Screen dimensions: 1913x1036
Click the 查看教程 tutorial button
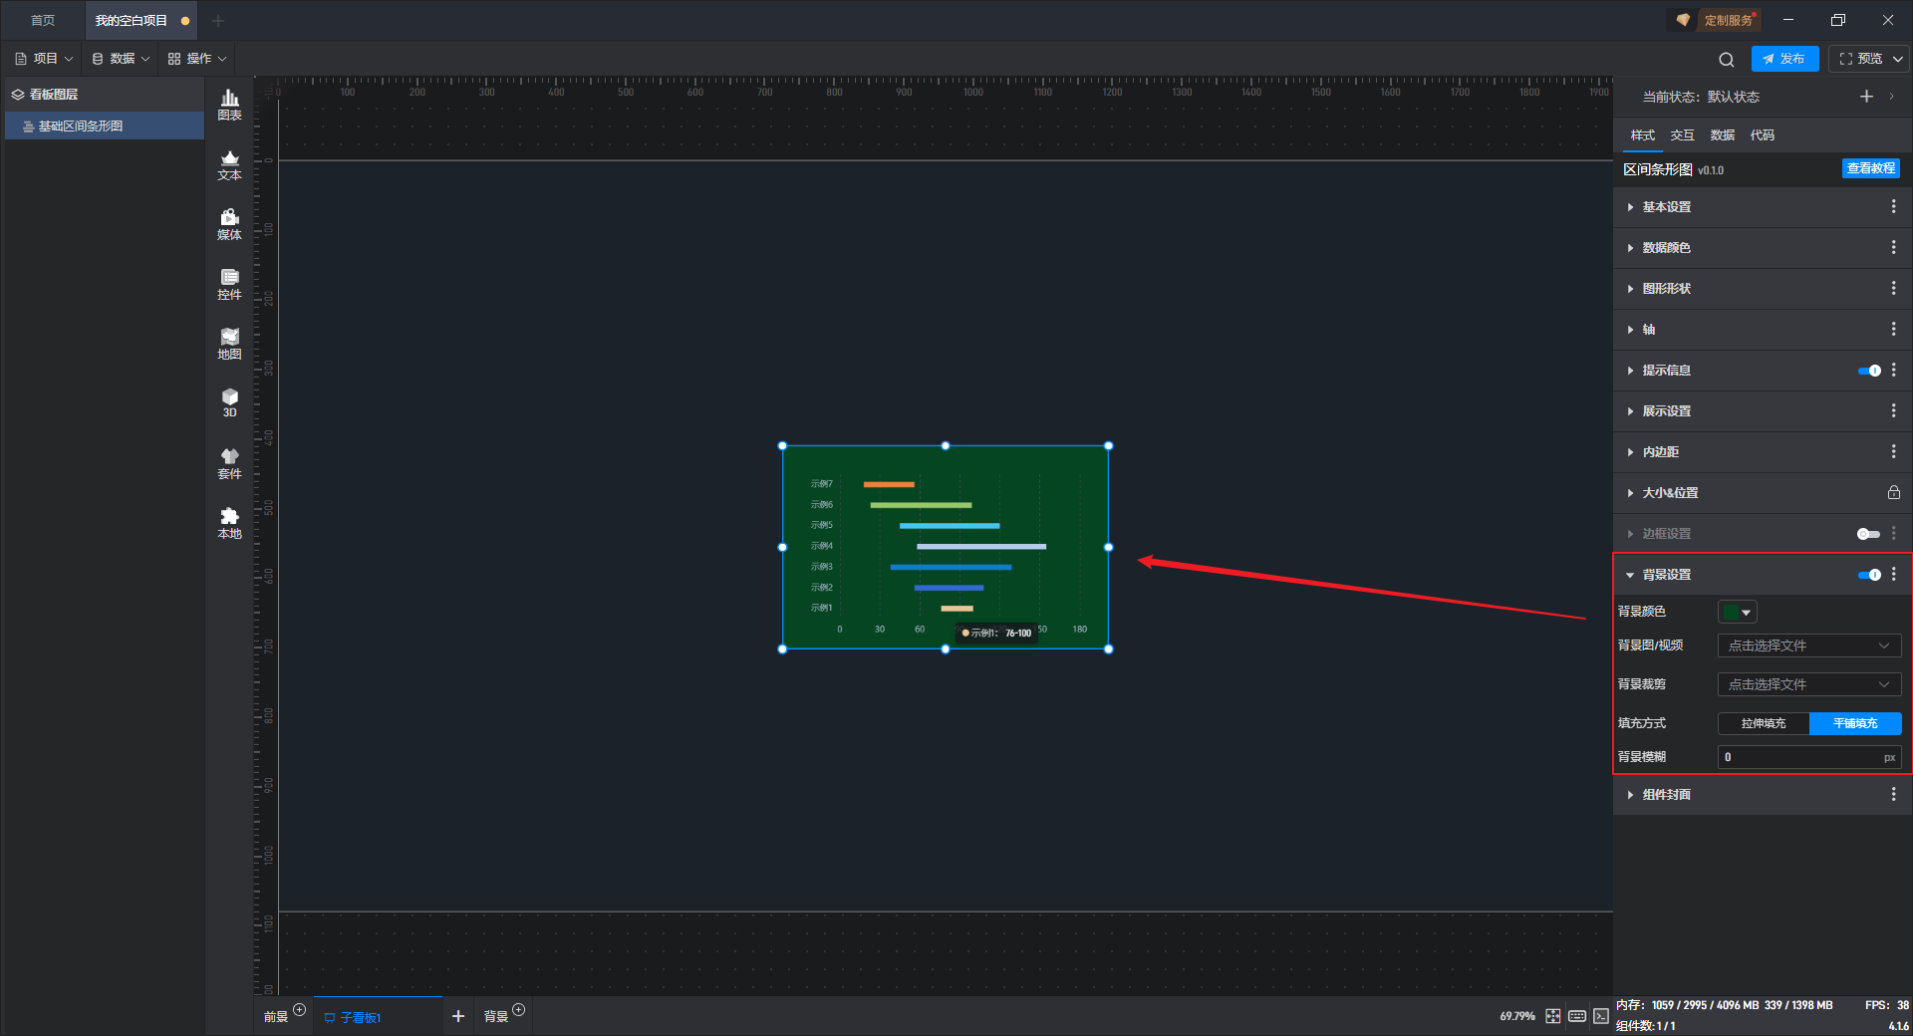(x=1870, y=168)
